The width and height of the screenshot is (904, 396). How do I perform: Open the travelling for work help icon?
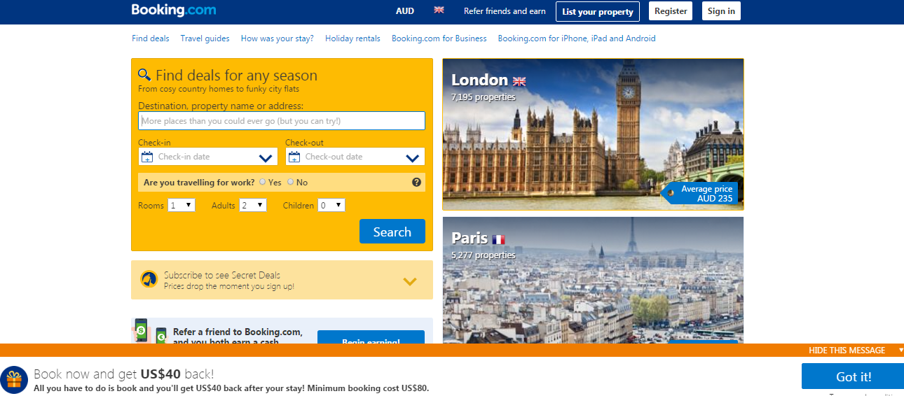pos(416,183)
